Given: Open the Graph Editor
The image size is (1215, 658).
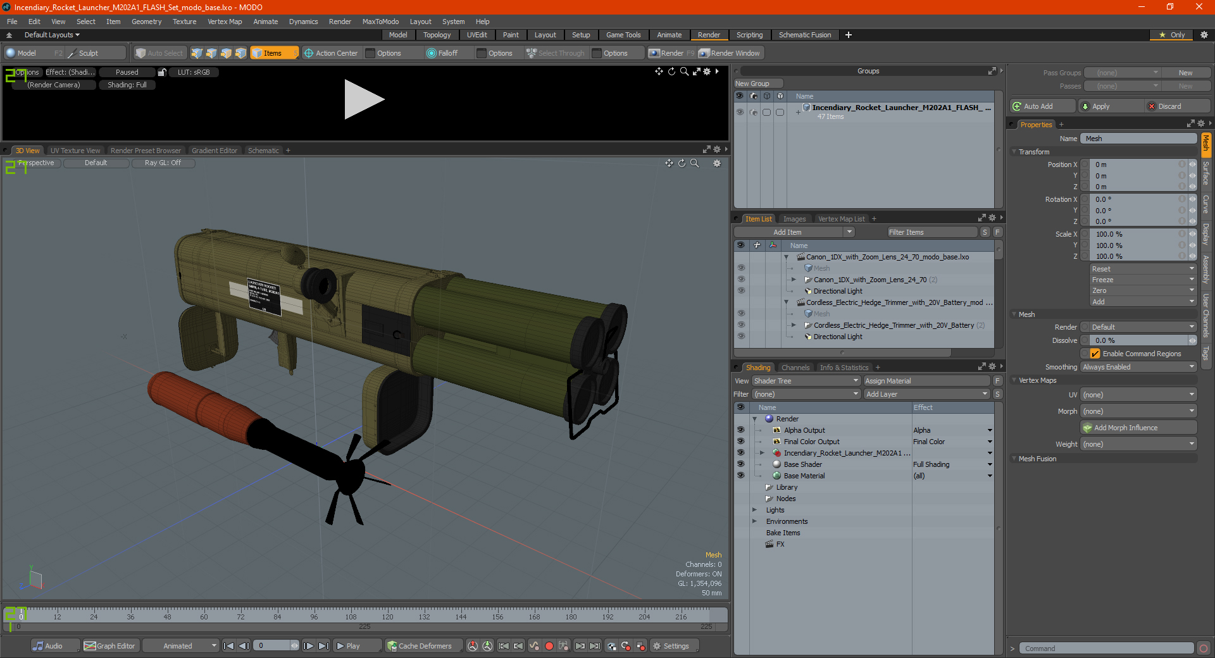Looking at the screenshot, I should click(x=110, y=646).
